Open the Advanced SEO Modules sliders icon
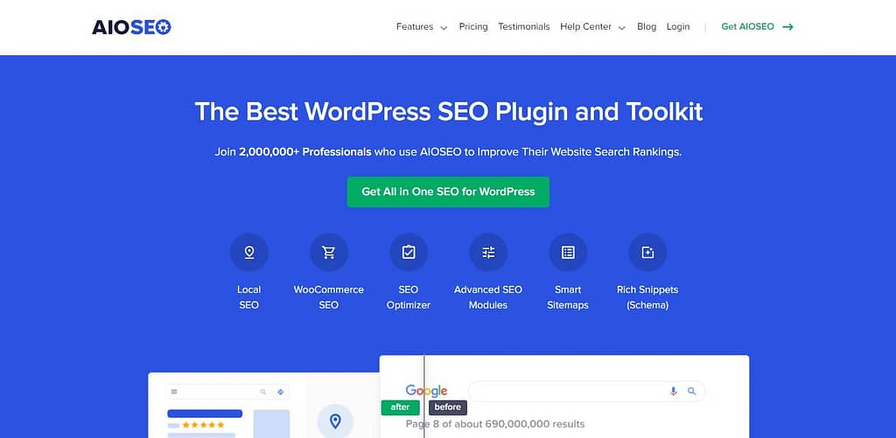 488,253
